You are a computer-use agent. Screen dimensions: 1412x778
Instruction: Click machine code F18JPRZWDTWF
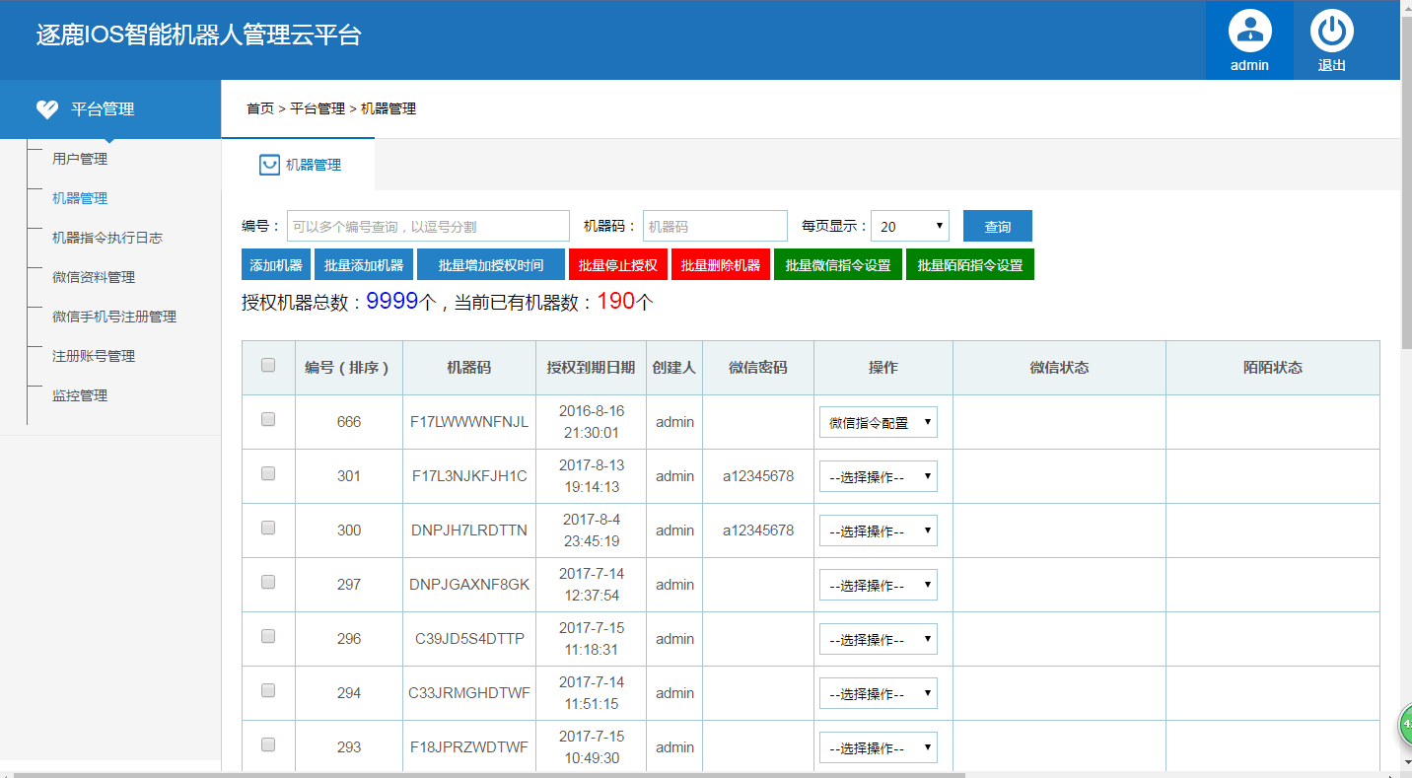click(x=469, y=746)
